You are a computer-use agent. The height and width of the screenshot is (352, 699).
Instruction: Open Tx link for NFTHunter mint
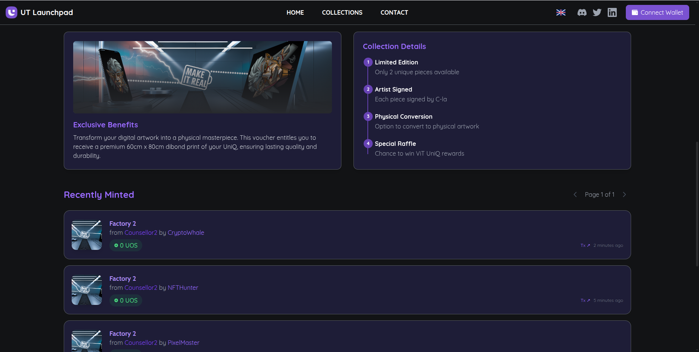585,300
